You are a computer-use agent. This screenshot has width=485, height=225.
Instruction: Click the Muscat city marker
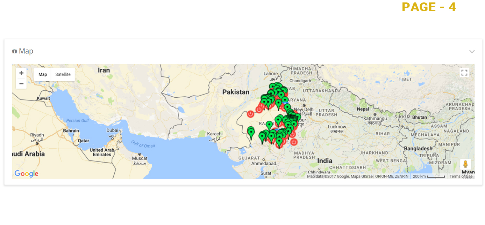coord(140,154)
